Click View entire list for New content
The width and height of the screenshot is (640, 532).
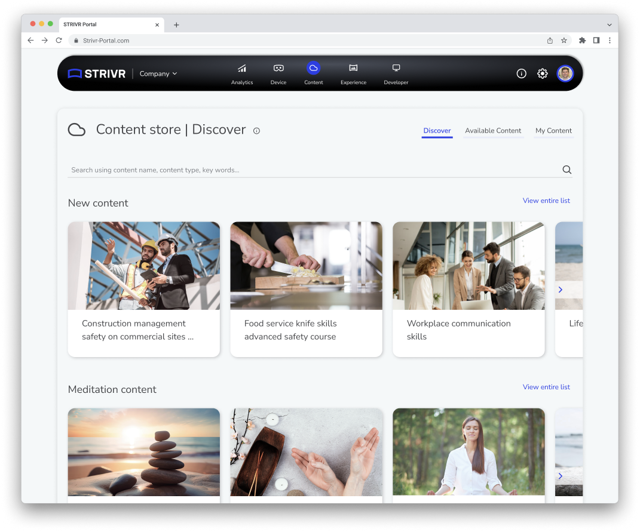[546, 201]
